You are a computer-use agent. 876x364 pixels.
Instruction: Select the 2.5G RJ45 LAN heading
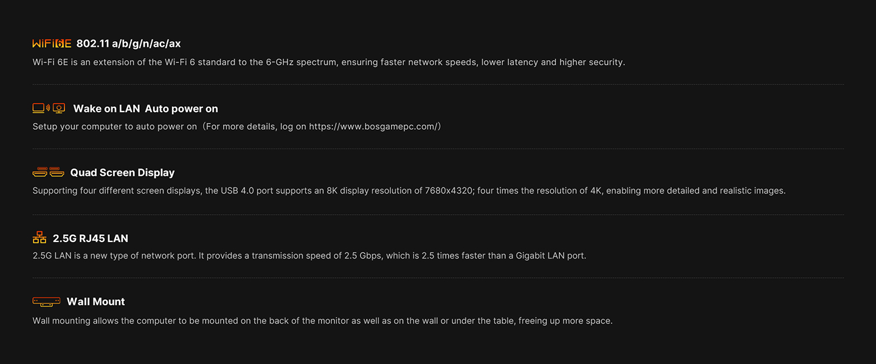91,238
